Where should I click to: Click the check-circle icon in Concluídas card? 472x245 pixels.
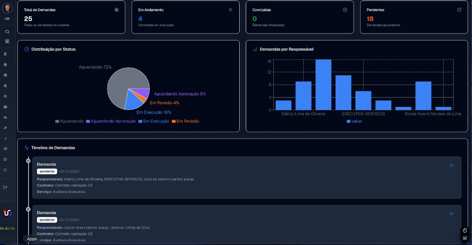click(345, 10)
